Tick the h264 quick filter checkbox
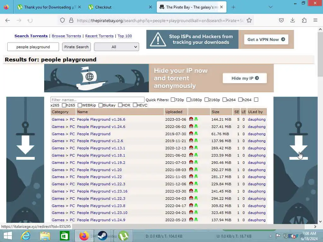323x242 pixels. [240, 100]
